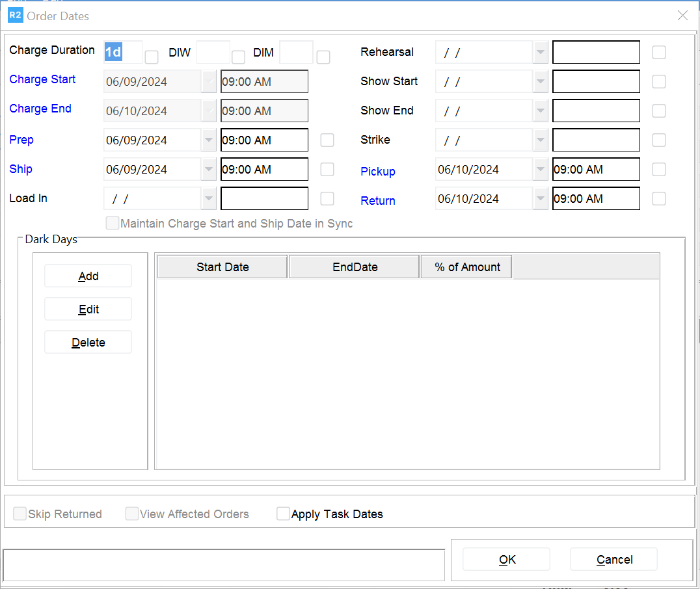
Task: Open the Load In date dropdown
Action: point(209,199)
